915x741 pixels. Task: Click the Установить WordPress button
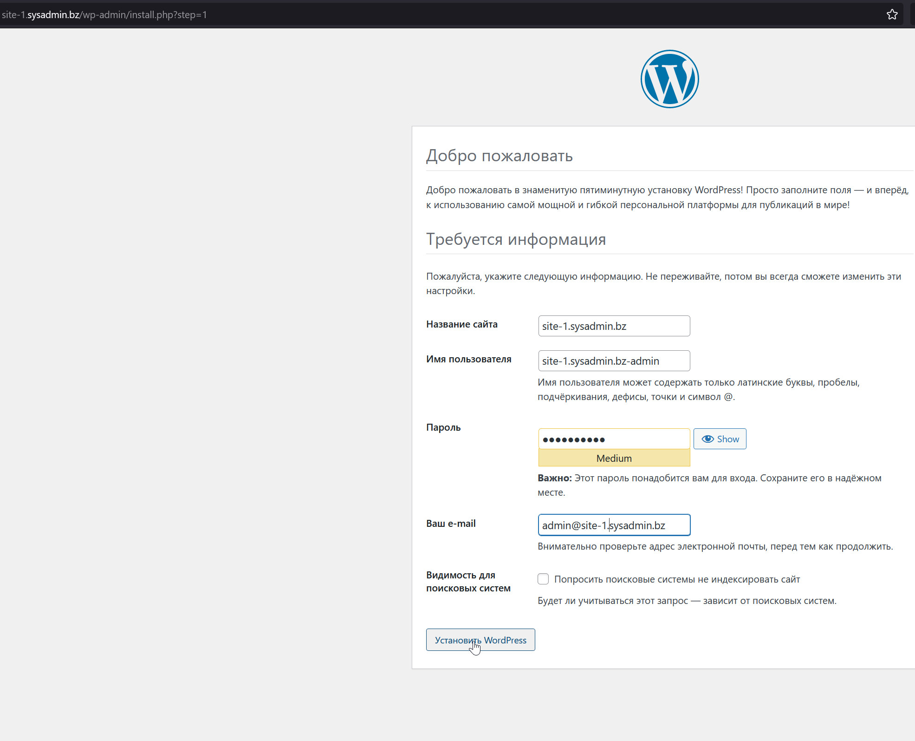(x=480, y=640)
